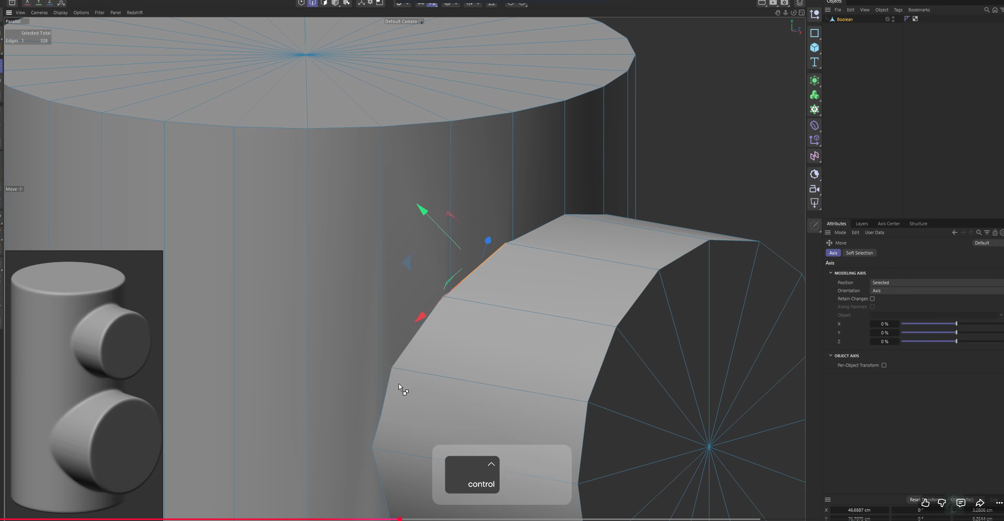This screenshot has width=1004, height=521.
Task: Click the environment sphere icon
Action: pos(814,174)
